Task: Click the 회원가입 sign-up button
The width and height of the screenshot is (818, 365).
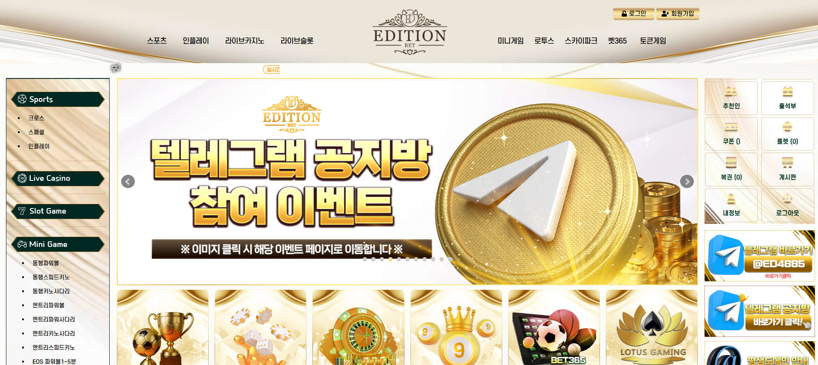Action: (678, 14)
